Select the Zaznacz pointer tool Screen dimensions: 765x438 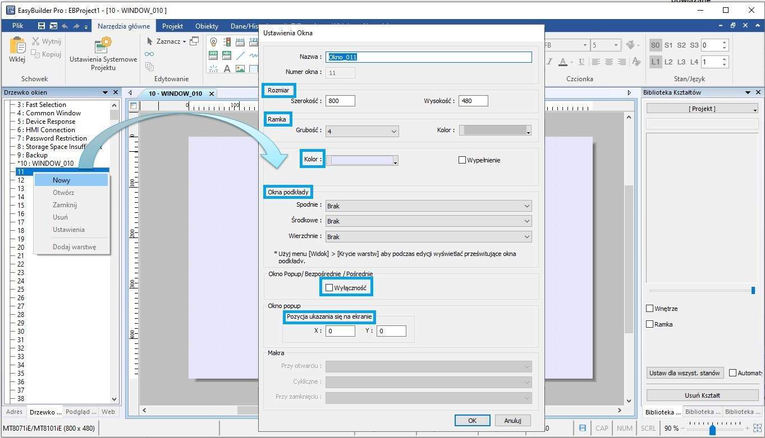click(x=150, y=41)
